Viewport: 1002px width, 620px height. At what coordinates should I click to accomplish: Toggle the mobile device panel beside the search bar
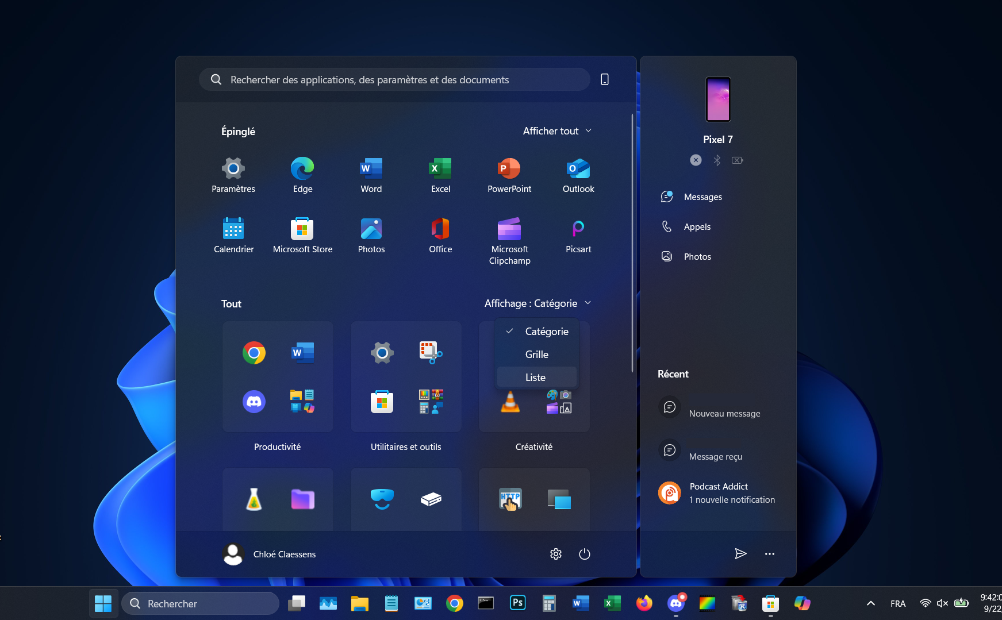pyautogui.click(x=604, y=79)
